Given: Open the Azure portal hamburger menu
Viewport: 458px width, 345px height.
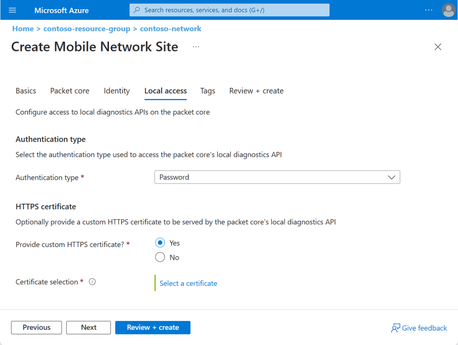Looking at the screenshot, I should [13, 10].
